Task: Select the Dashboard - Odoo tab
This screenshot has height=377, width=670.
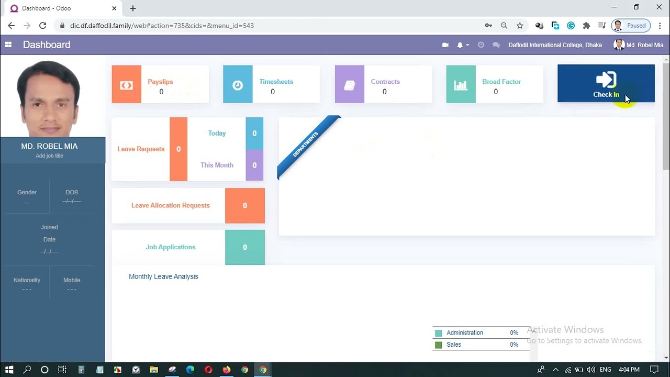Action: 63,8
